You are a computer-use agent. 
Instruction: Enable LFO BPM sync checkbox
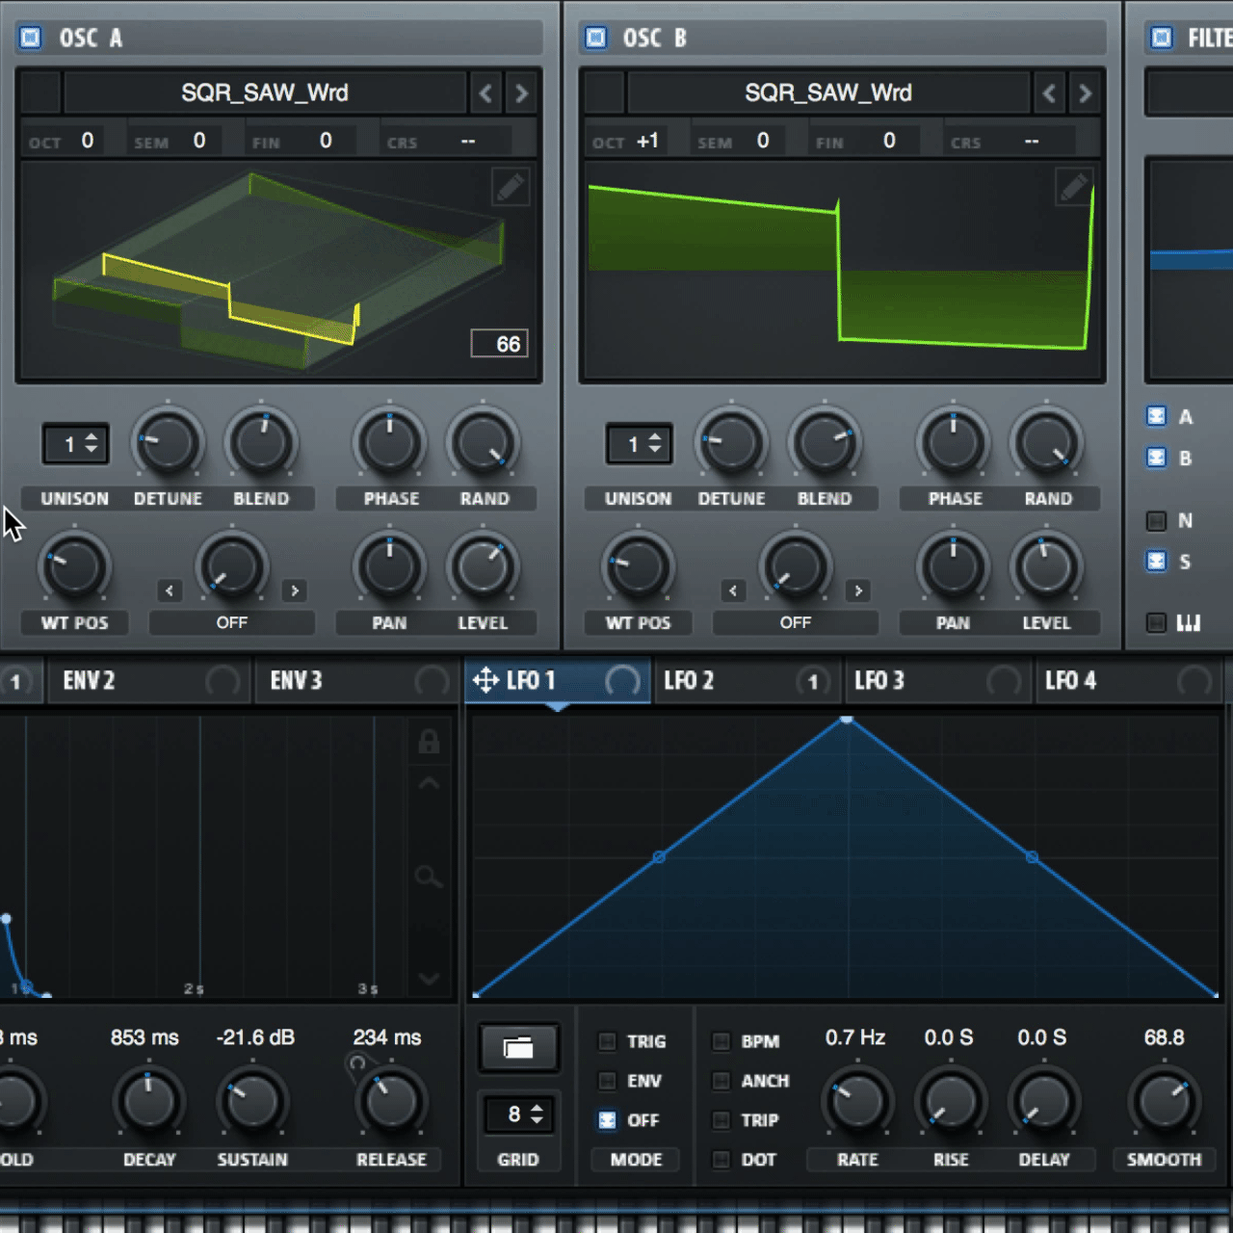pyautogui.click(x=721, y=1041)
